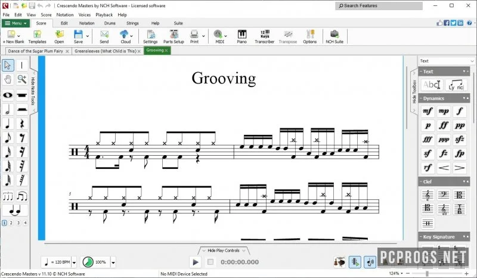The width and height of the screenshot is (477, 278).
Task: Click the Stop button
Action: tap(210, 262)
